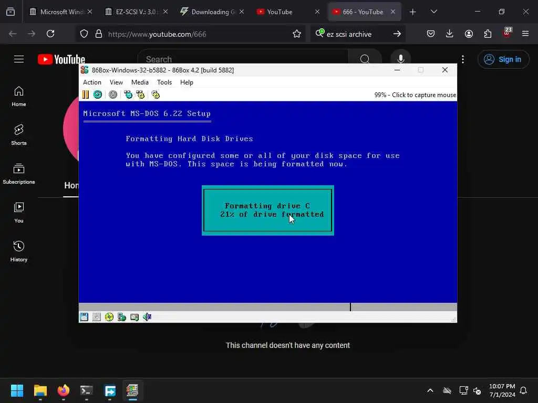Open the Action menu in 86Box
The height and width of the screenshot is (403, 538).
point(92,82)
